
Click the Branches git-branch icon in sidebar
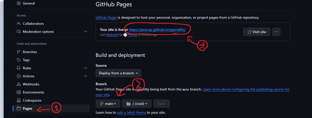tap(18, 52)
